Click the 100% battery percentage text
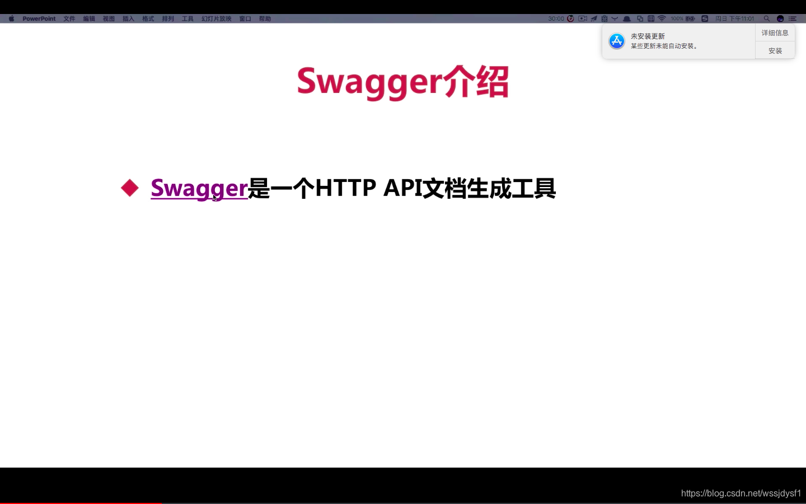Image resolution: width=806 pixels, height=504 pixels. [x=677, y=18]
